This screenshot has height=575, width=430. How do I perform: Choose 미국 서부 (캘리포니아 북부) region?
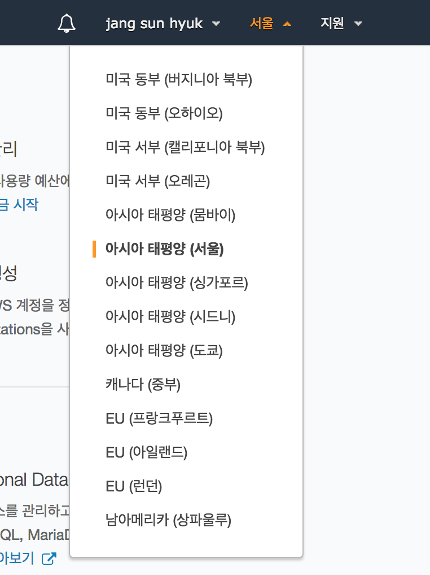click(185, 147)
